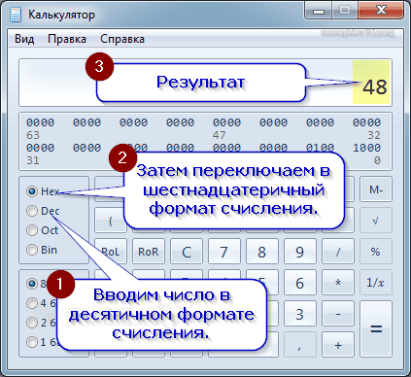Screen dimensions: 411x377
Task: Switch to Dec number format
Action: pos(43,211)
